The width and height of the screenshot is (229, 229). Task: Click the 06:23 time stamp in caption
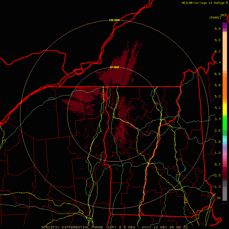pyautogui.click(x=182, y=227)
